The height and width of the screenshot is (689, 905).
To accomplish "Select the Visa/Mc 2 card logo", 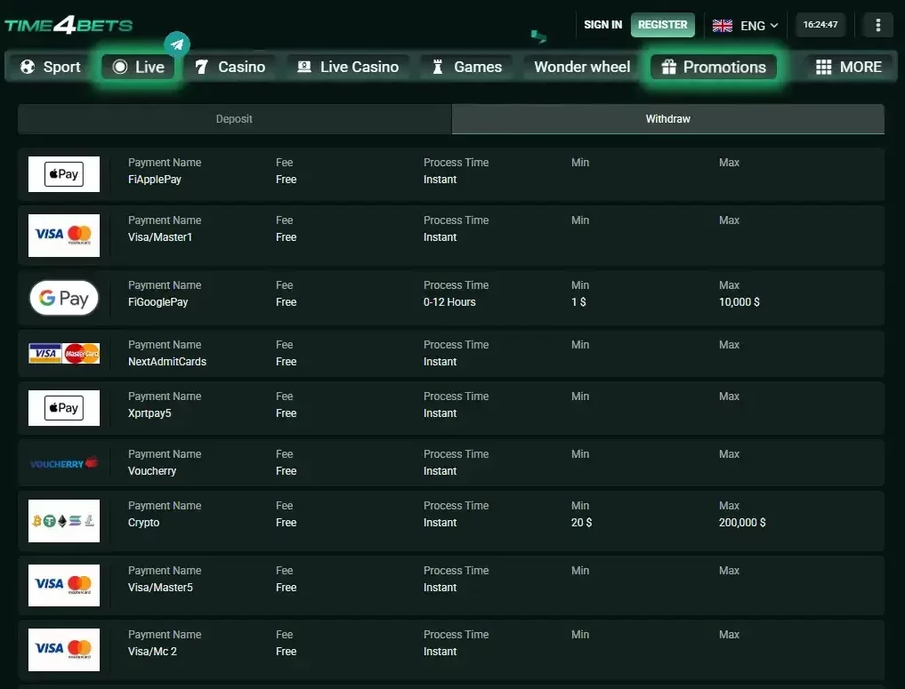I will coord(64,650).
